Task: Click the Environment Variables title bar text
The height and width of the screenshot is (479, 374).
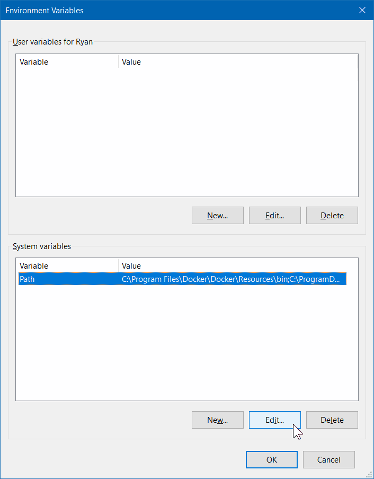Action: click(44, 11)
